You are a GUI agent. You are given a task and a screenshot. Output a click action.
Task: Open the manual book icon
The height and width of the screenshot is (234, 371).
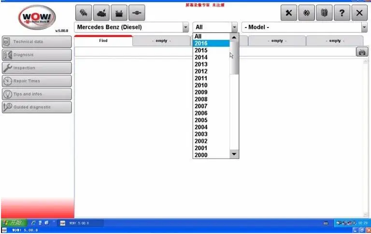324,13
